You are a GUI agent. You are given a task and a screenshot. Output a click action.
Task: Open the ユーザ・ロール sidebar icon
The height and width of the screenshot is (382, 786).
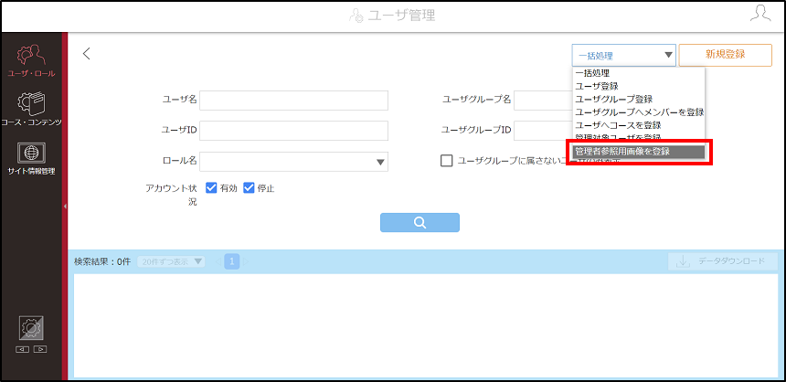click(x=31, y=60)
